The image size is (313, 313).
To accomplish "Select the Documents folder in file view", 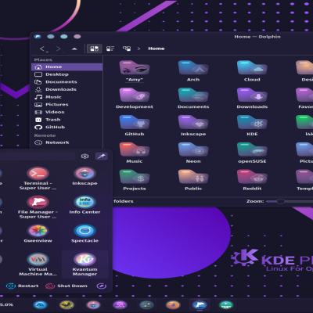I will pos(193,98).
